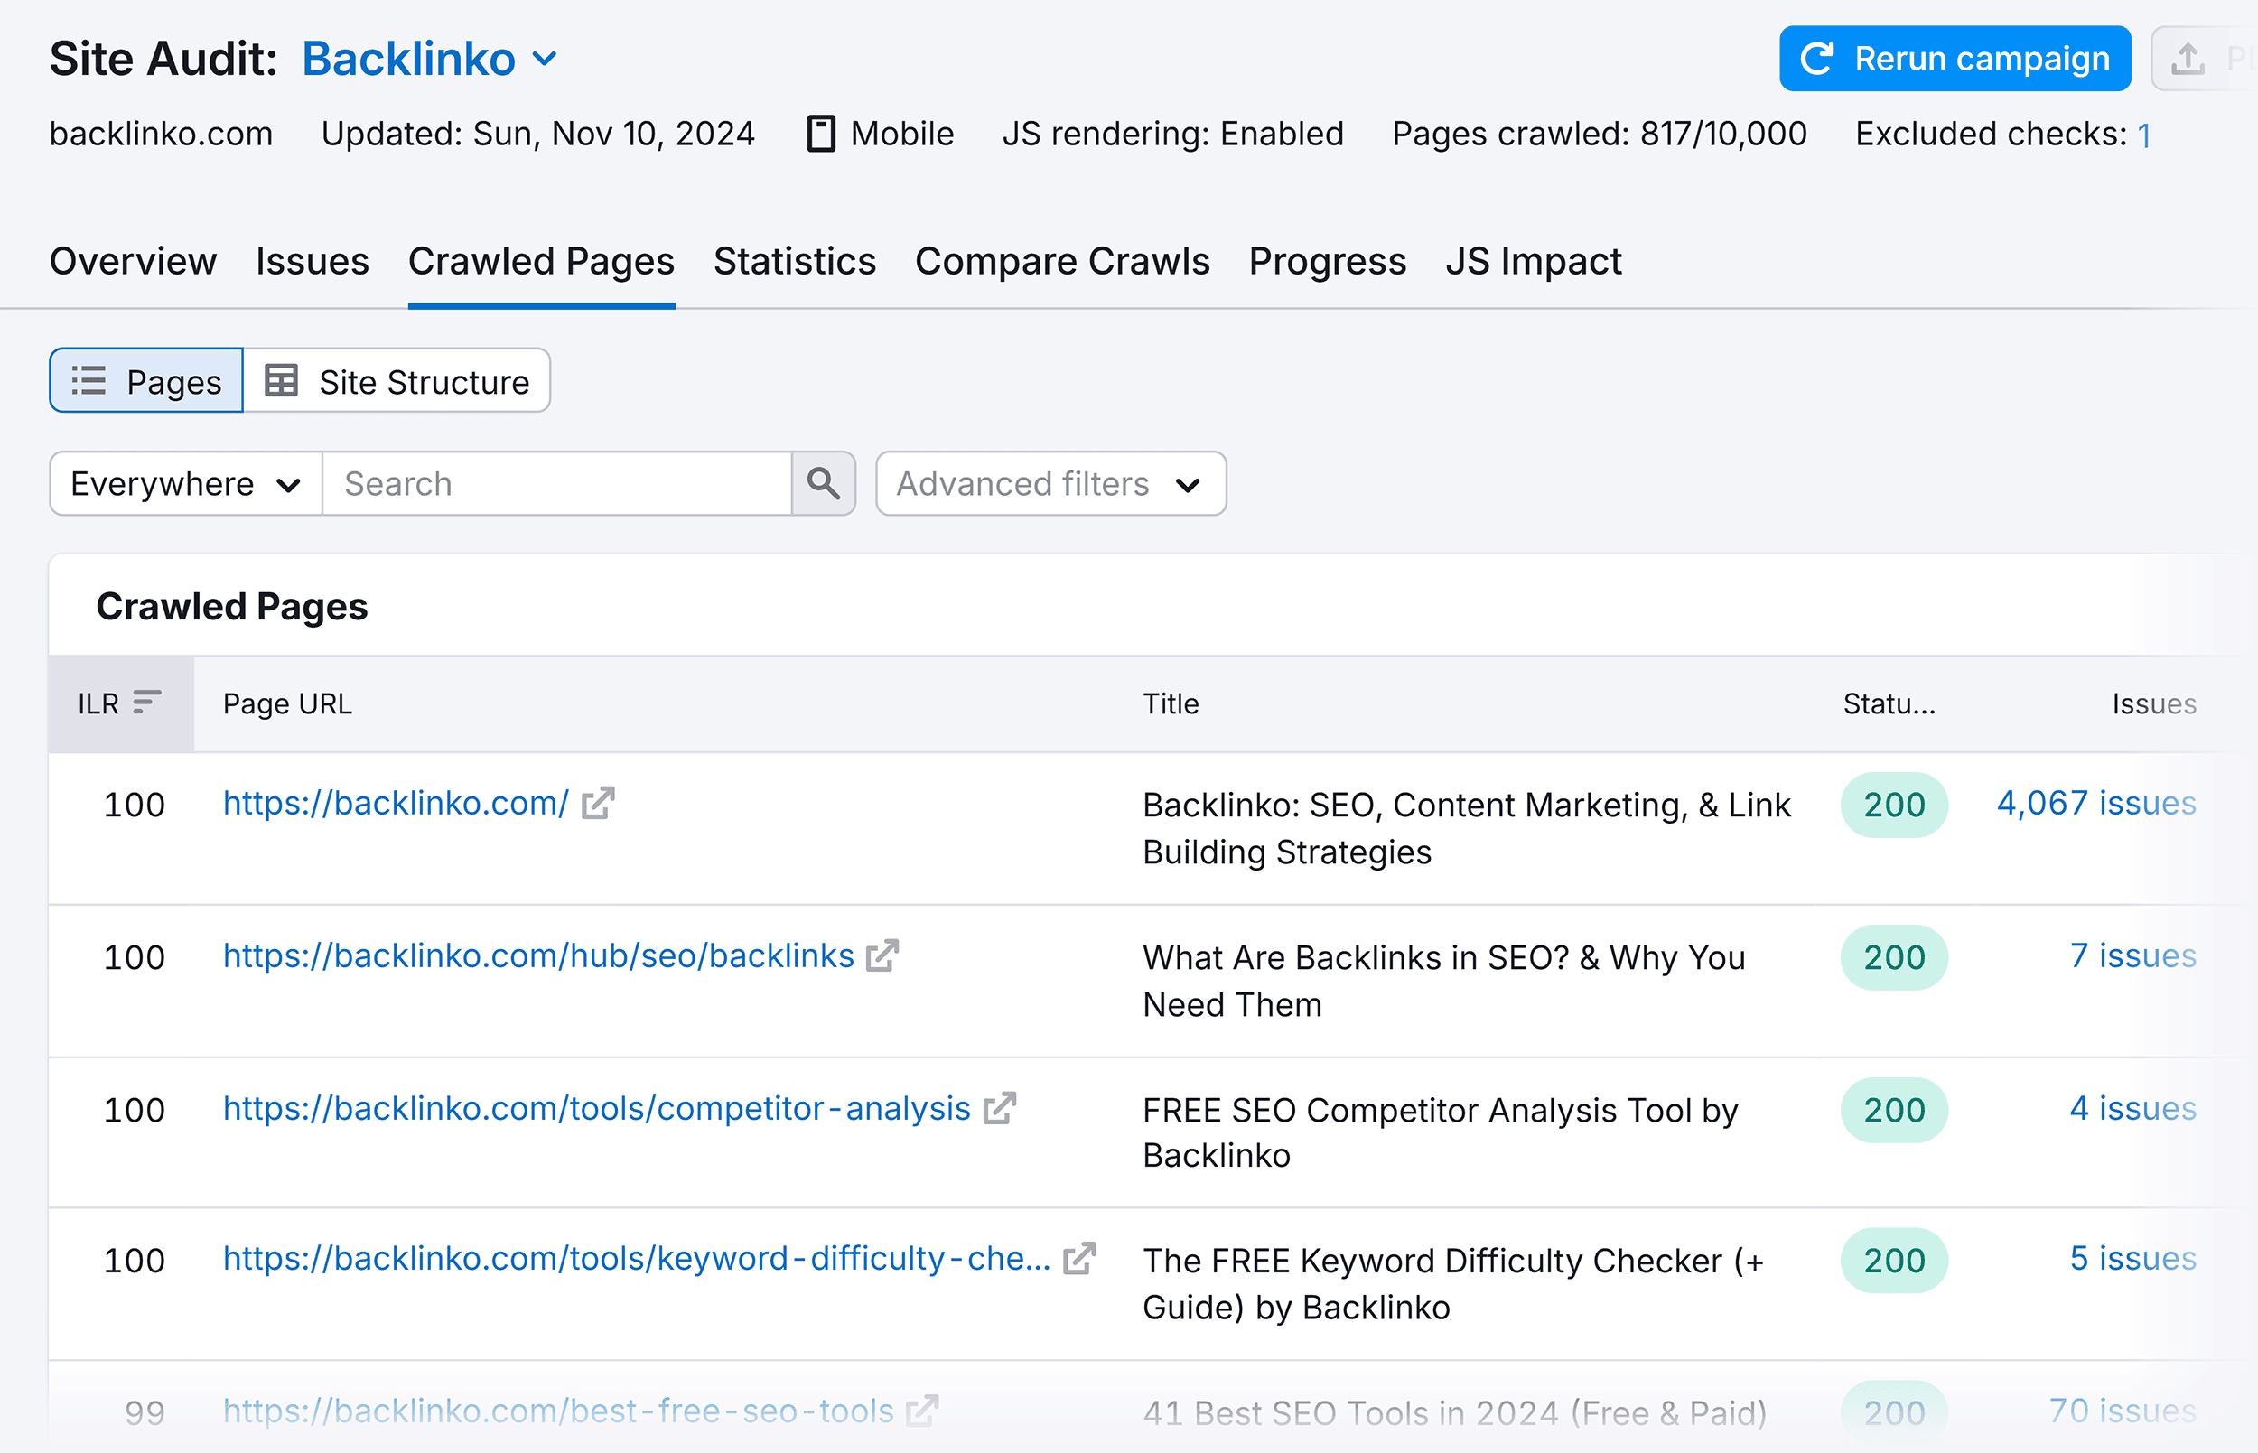2258x1453 pixels.
Task: Select the Crawled Pages tab
Action: pos(542,260)
